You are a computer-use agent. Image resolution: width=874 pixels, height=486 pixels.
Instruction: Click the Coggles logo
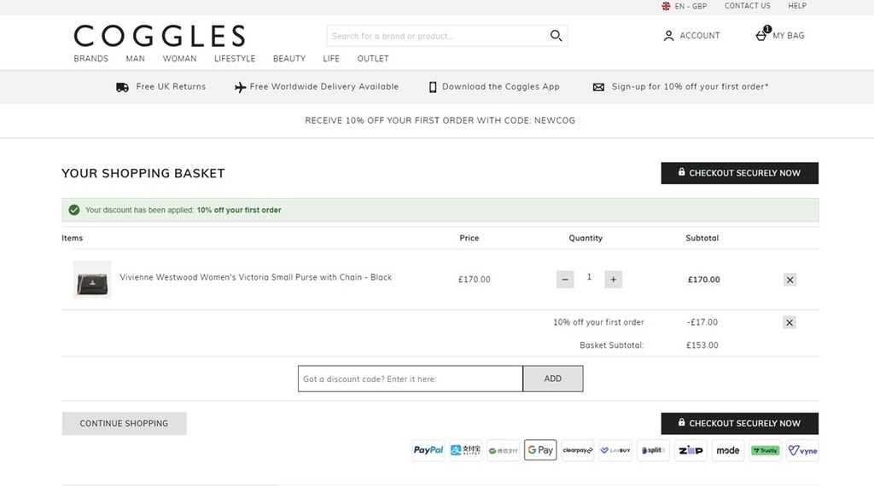(x=160, y=36)
